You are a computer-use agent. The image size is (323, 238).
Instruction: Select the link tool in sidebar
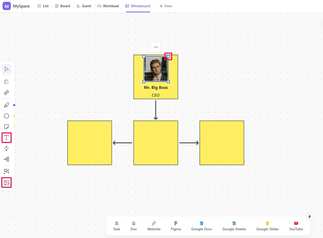click(6, 92)
